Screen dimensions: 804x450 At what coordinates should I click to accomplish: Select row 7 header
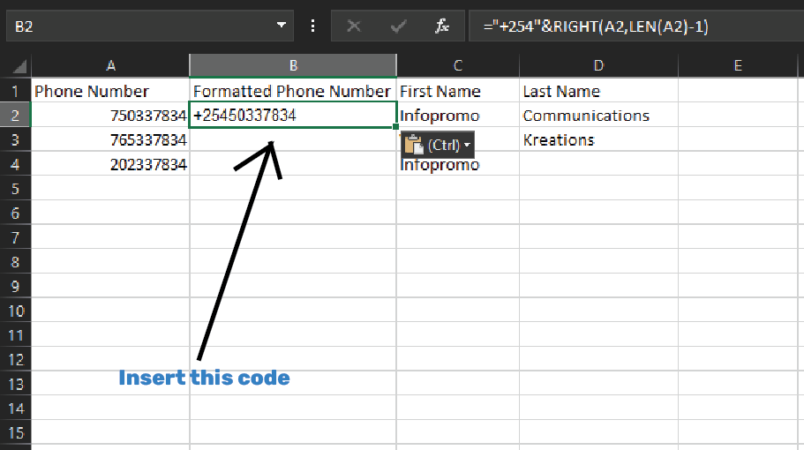(x=15, y=237)
